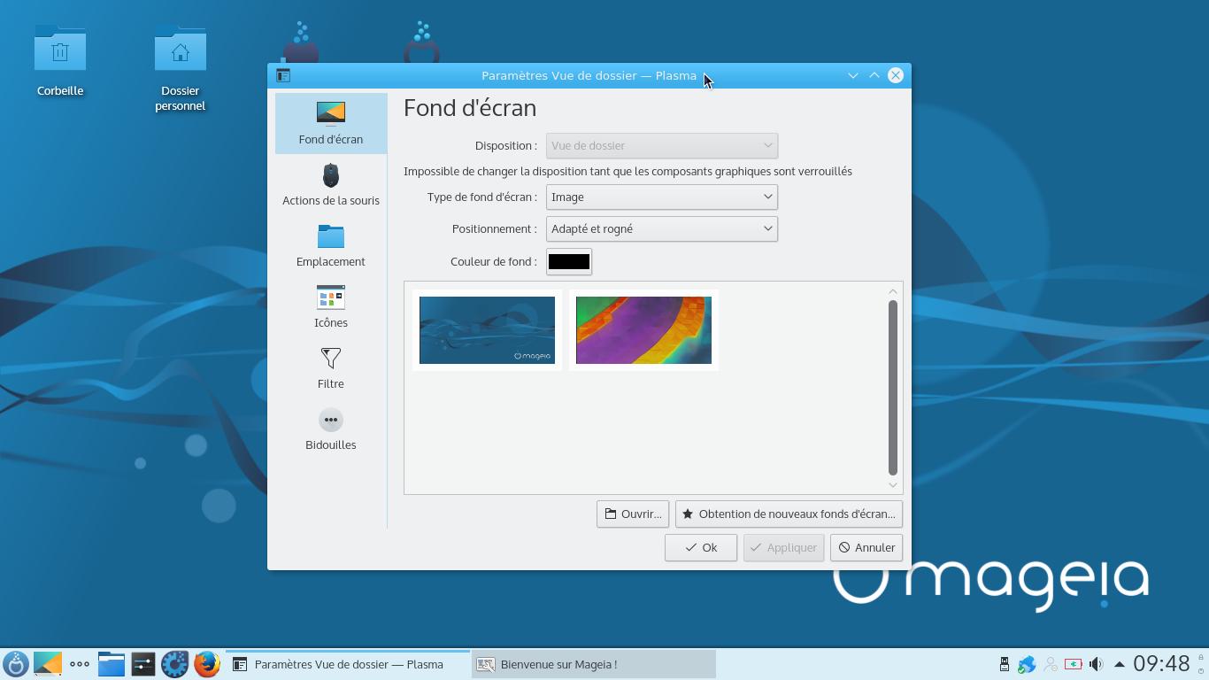Viewport: 1209px width, 680px height.
Task: Click Obtention de nouveaux fonds d'écran button
Action: (x=789, y=514)
